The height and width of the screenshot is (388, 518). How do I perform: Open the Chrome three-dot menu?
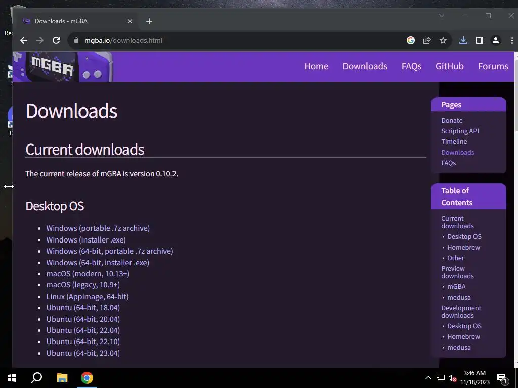pos(512,40)
